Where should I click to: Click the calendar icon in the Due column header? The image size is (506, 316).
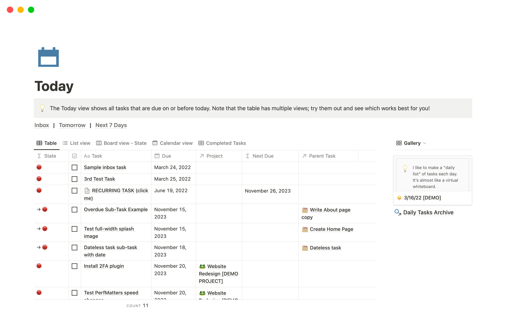pos(157,156)
